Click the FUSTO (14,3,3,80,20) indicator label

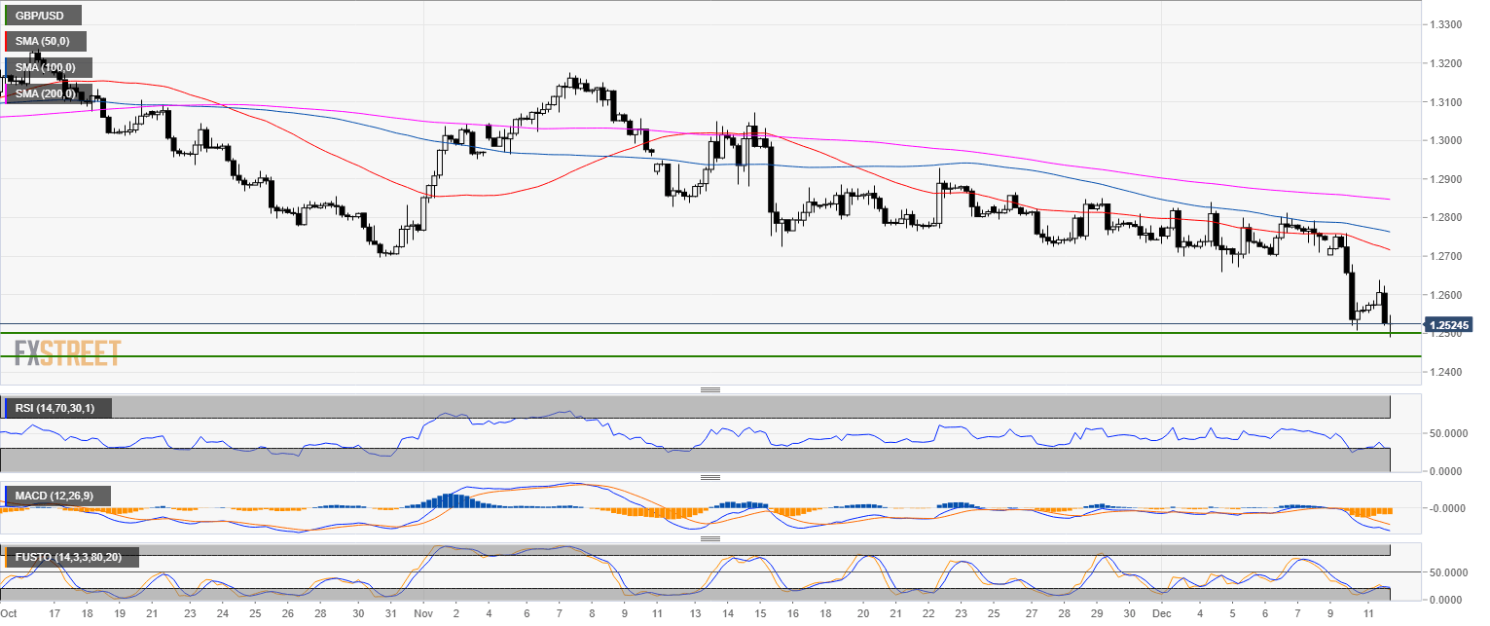(x=71, y=558)
